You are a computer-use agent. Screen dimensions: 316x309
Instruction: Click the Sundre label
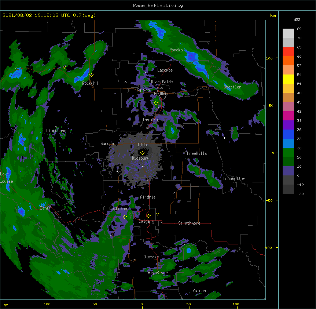pos(107,143)
